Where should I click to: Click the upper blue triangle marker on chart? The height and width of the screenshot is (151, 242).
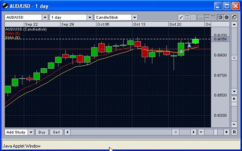tap(189, 45)
